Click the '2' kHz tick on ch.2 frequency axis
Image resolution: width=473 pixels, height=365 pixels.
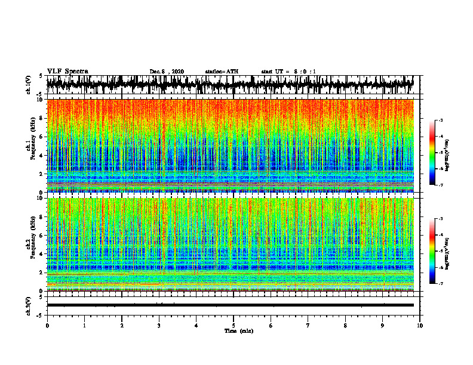(42, 273)
